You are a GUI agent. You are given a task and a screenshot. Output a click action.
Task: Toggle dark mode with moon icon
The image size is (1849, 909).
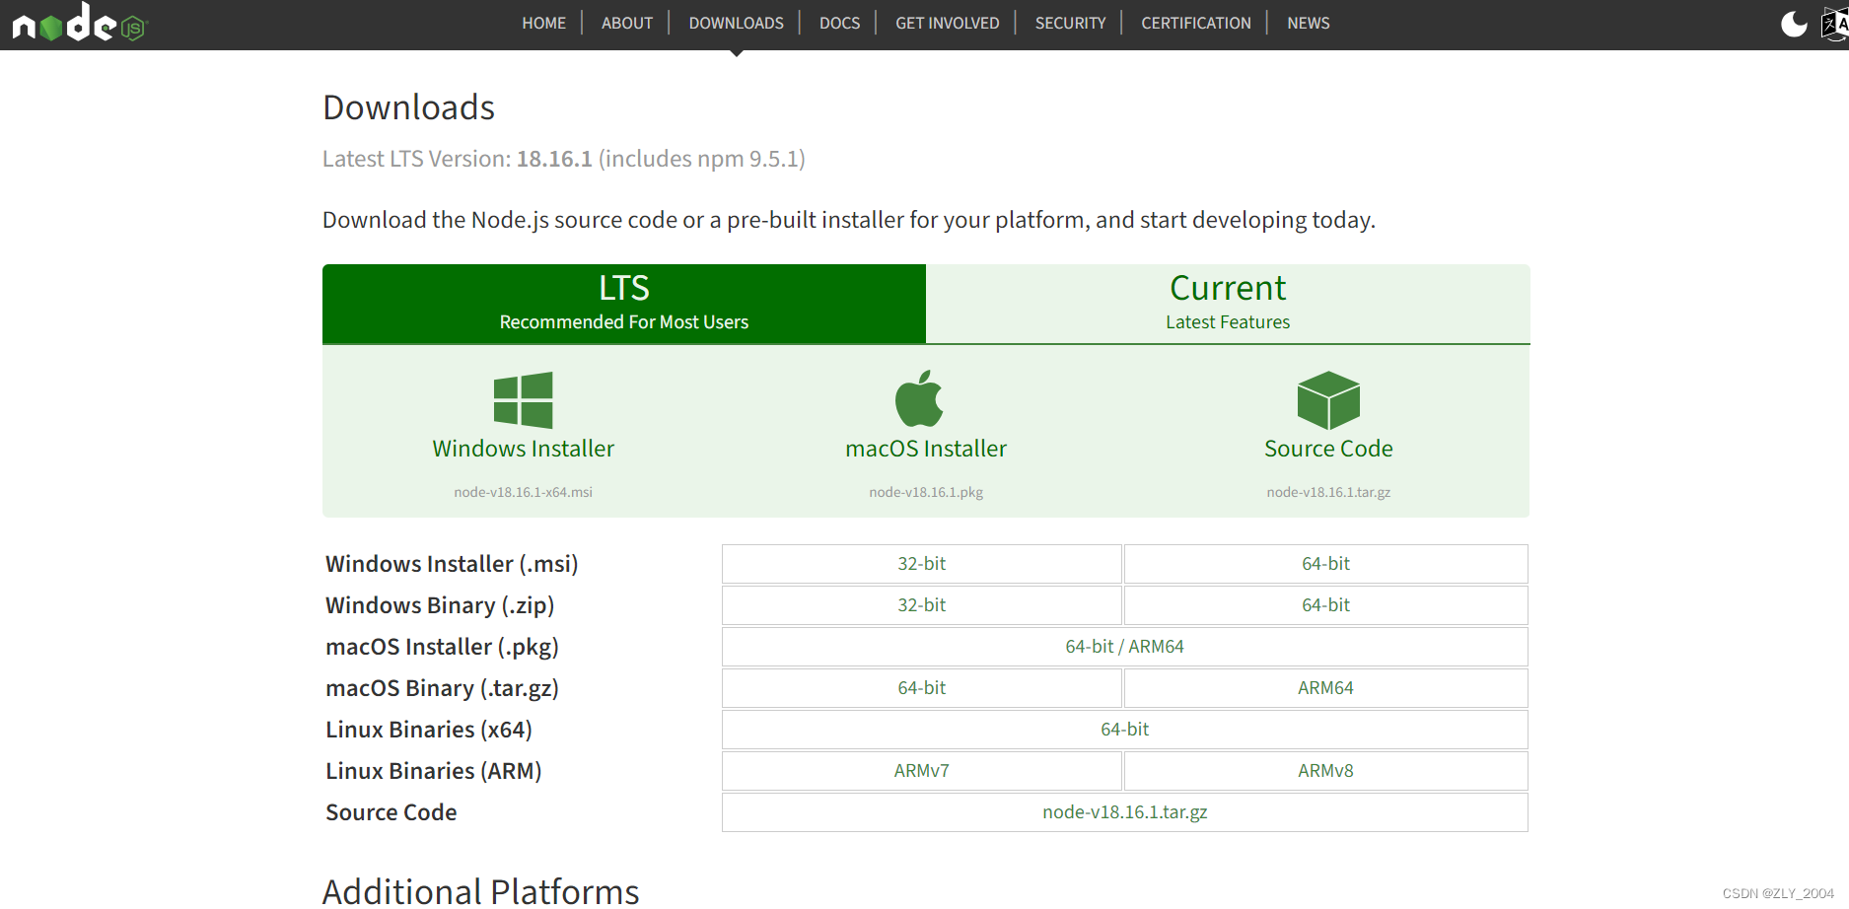(x=1794, y=24)
